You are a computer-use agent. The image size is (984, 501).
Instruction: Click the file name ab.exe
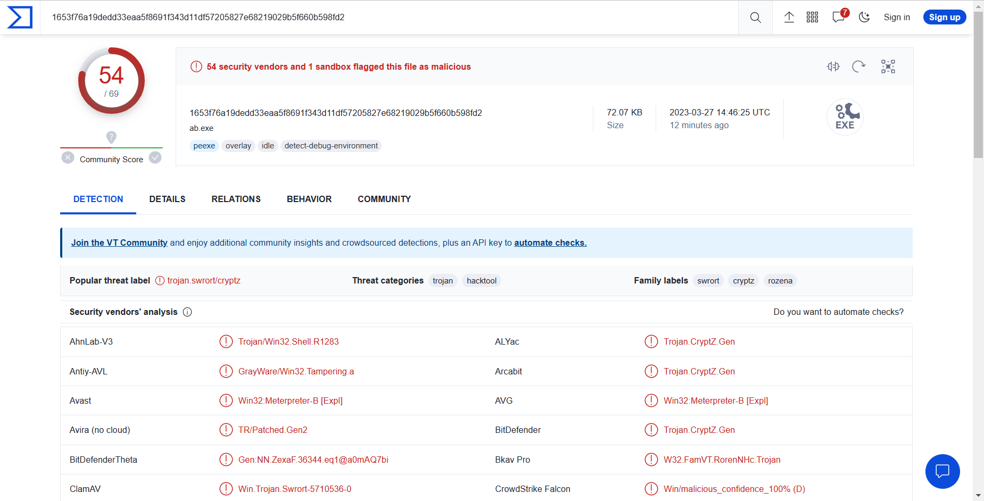pos(201,128)
